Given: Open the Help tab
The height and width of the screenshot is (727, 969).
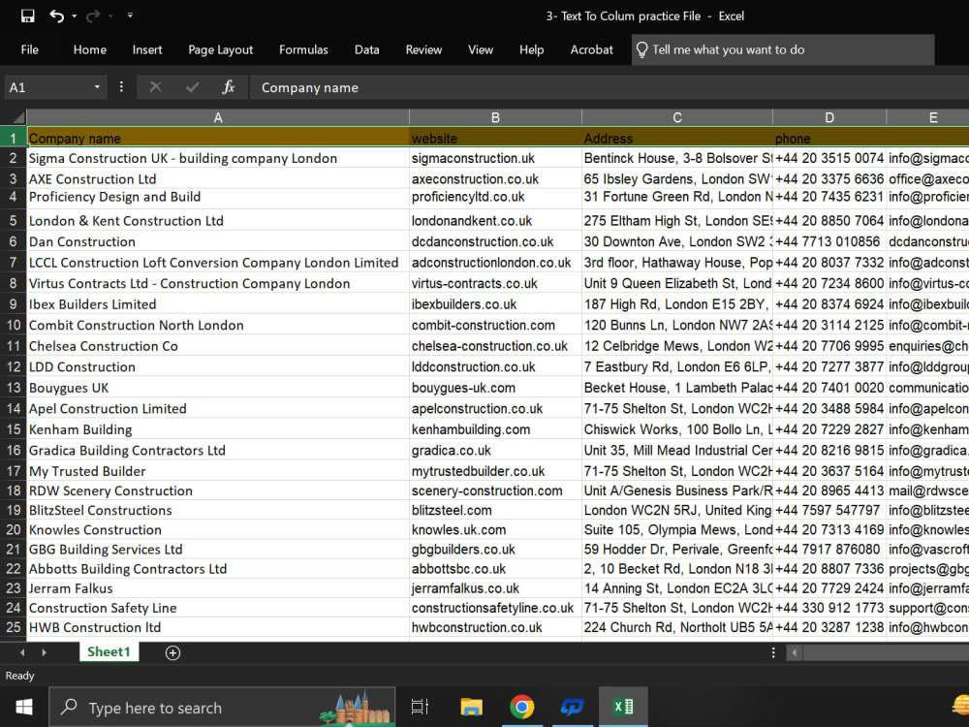Looking at the screenshot, I should [x=531, y=50].
